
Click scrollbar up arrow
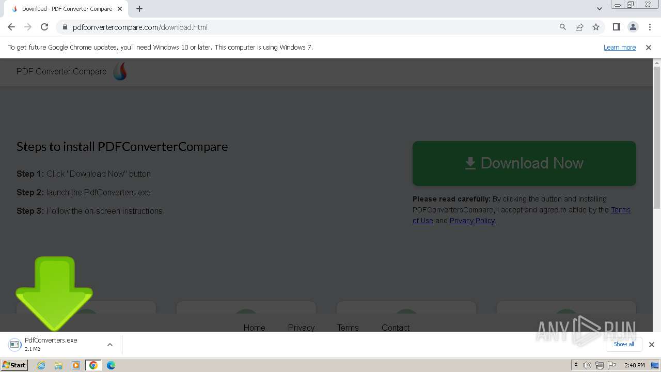point(657,63)
